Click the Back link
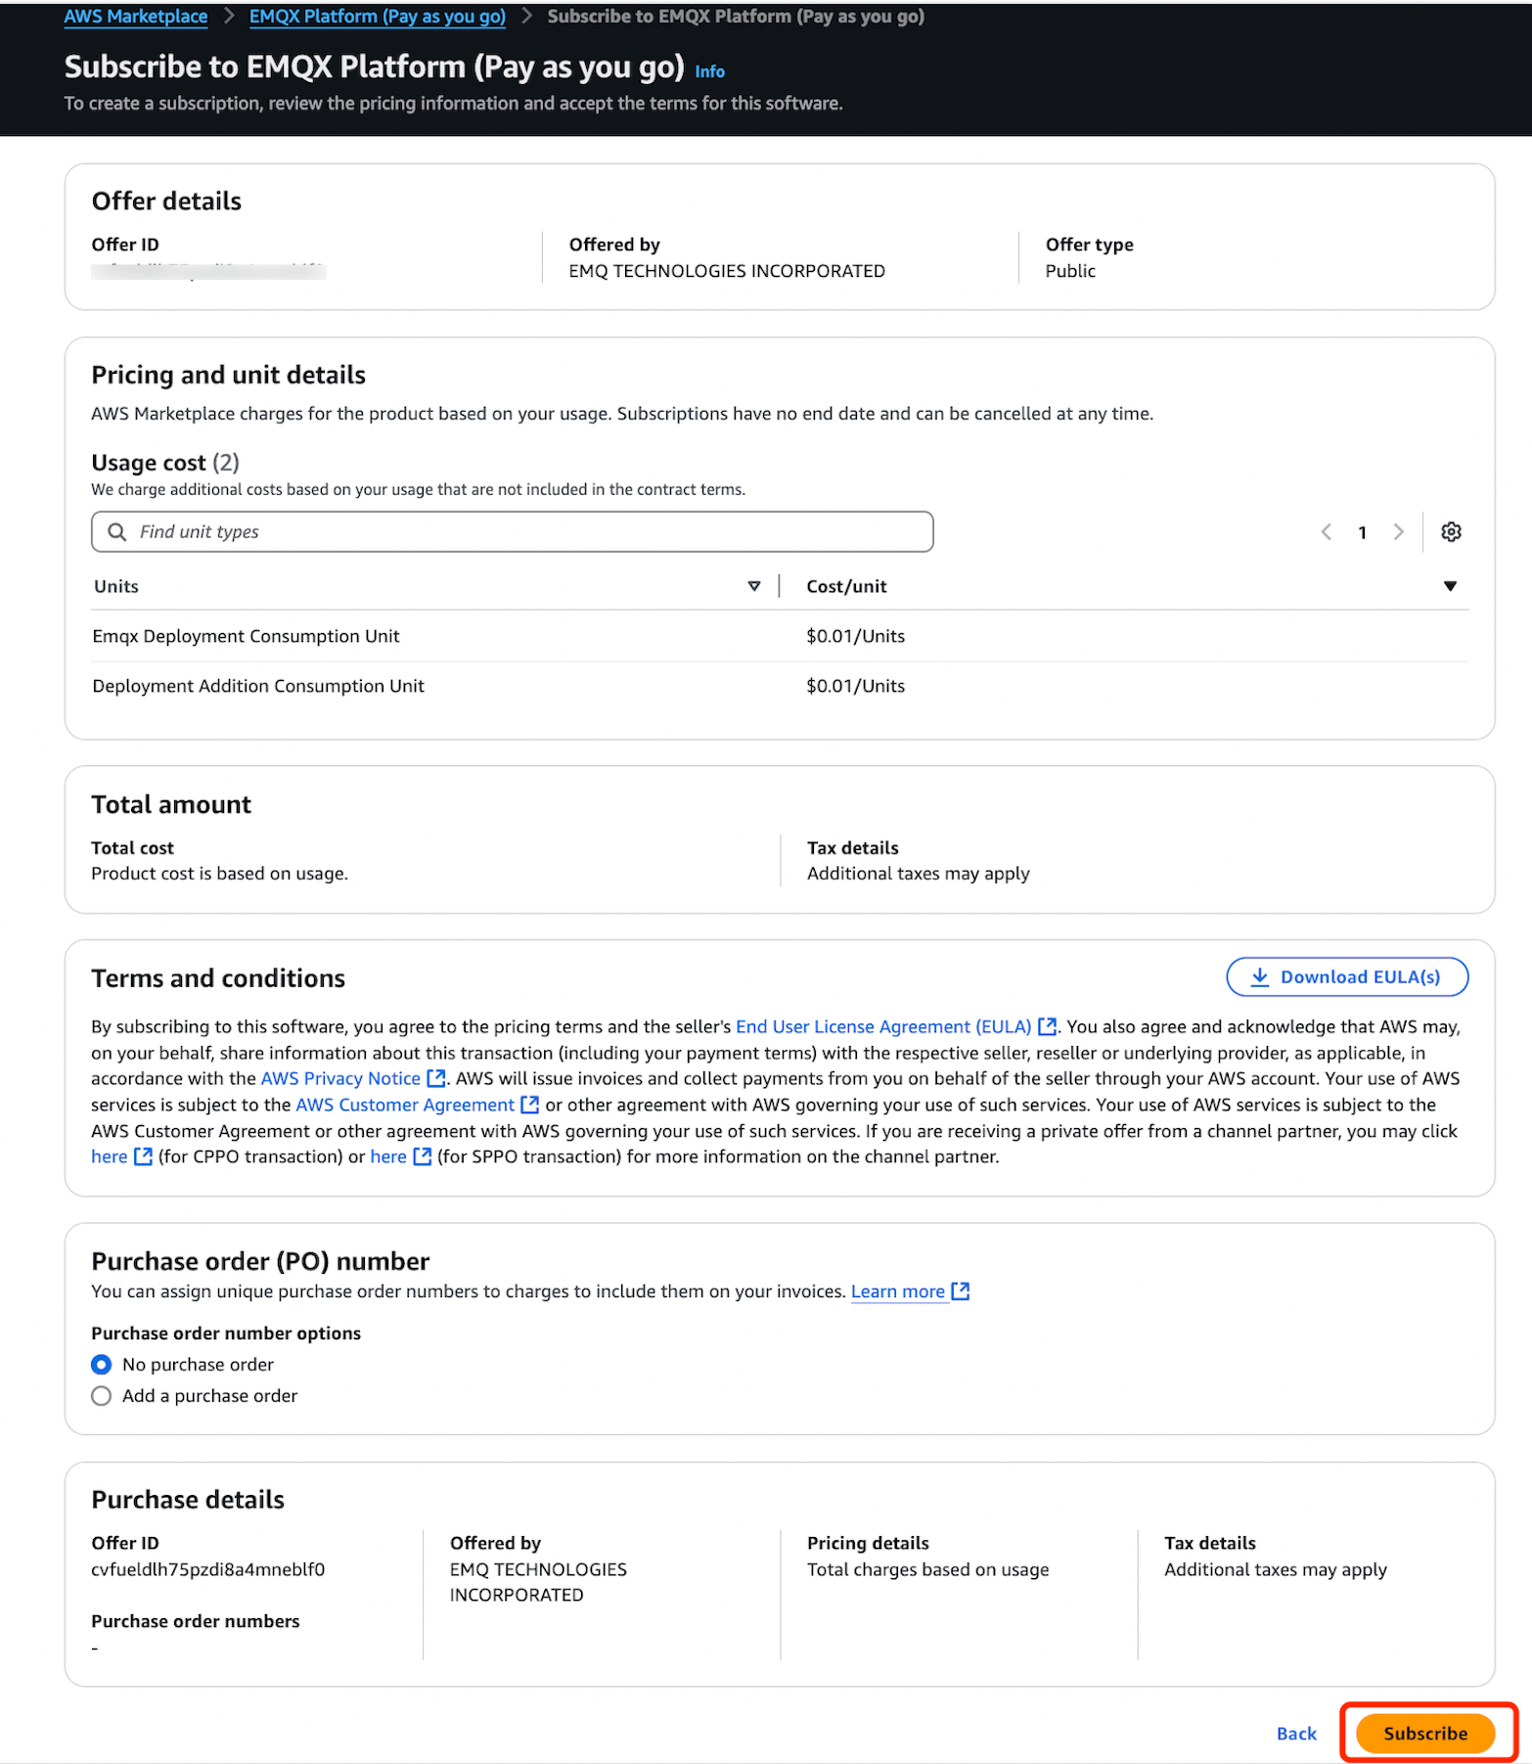 (x=1295, y=1733)
